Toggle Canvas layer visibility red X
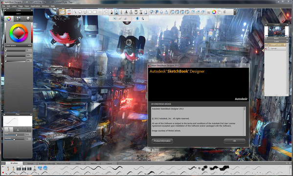This screenshot has height=176, width=293. [x=266, y=48]
